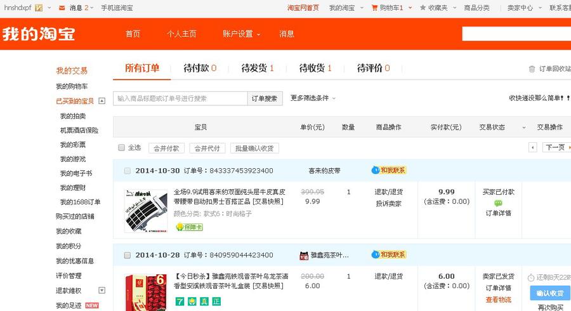The image size is (571, 311).
Task: Click the order recycle bin trash icon
Action: [532, 69]
